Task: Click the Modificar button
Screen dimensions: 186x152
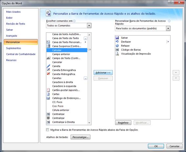Action: pyautogui.click(x=142, y=123)
